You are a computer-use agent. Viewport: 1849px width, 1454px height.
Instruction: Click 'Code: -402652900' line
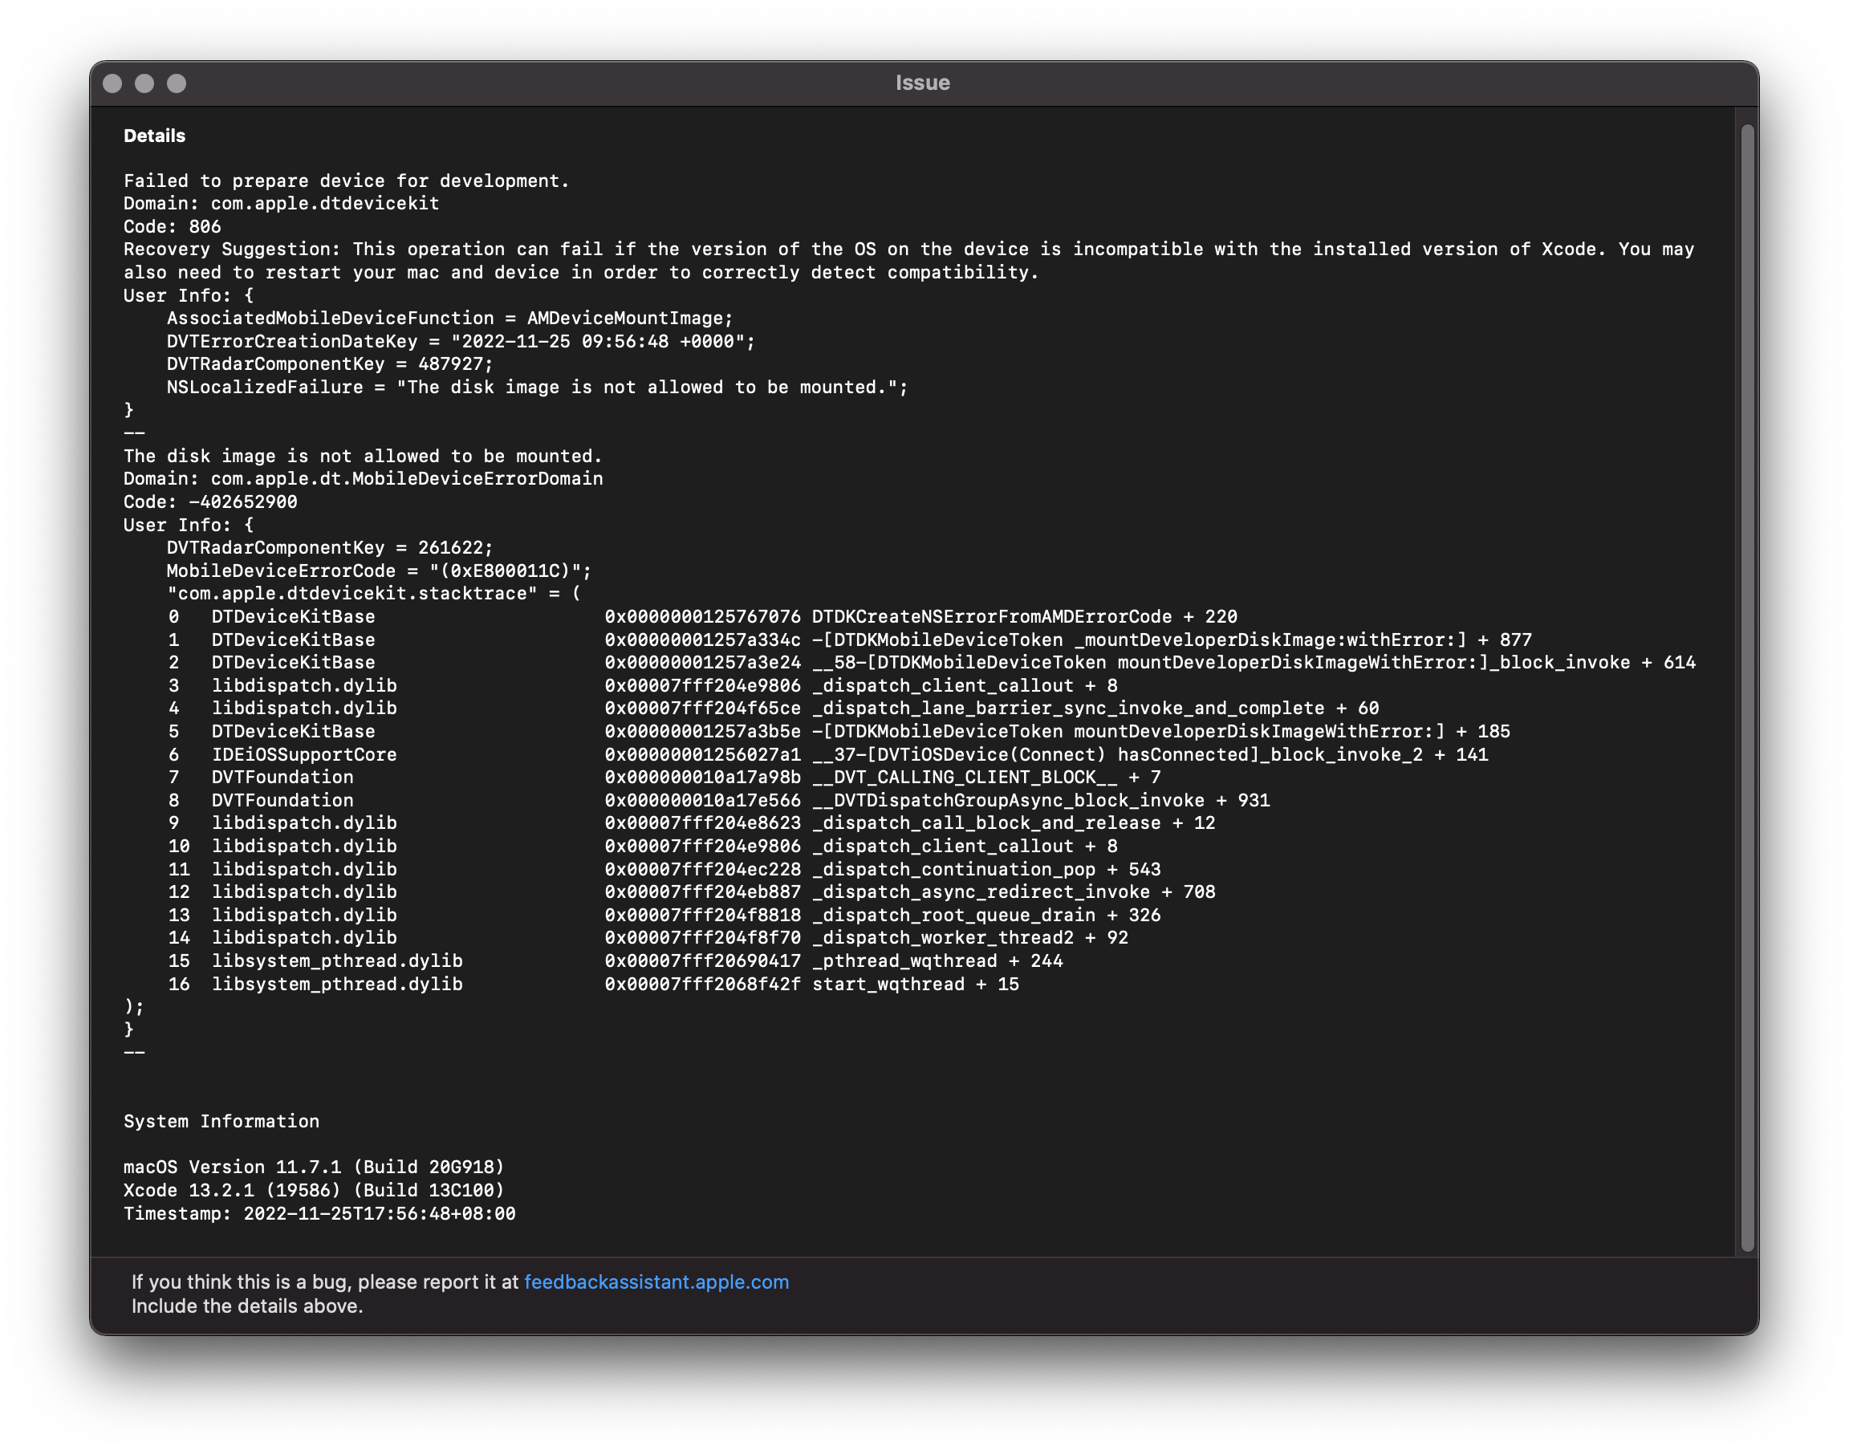pos(210,502)
